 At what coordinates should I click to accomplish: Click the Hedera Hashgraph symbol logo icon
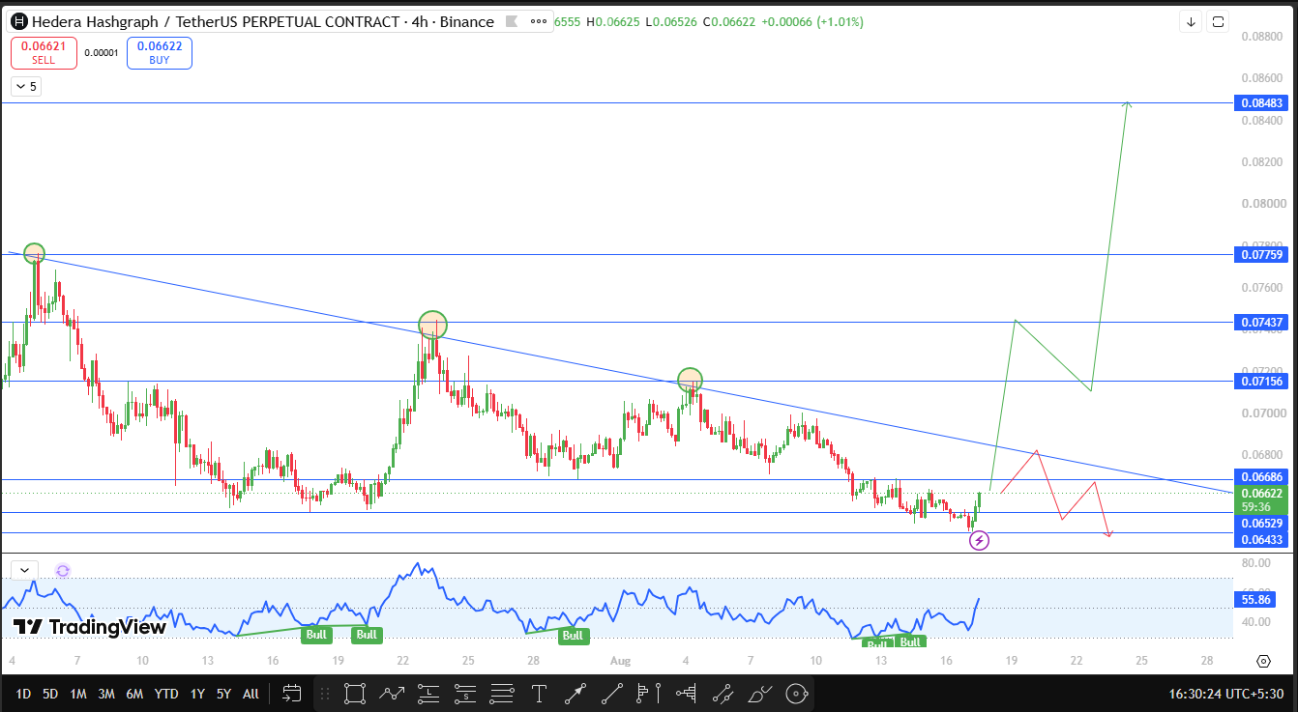tap(18, 21)
